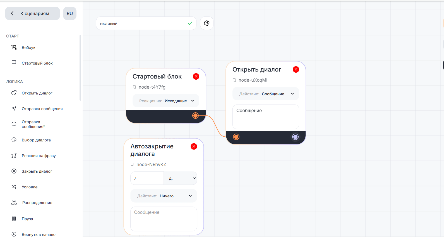This screenshot has width=444, height=237.
Task: Select Распределение sidebar item
Action: [37, 203]
